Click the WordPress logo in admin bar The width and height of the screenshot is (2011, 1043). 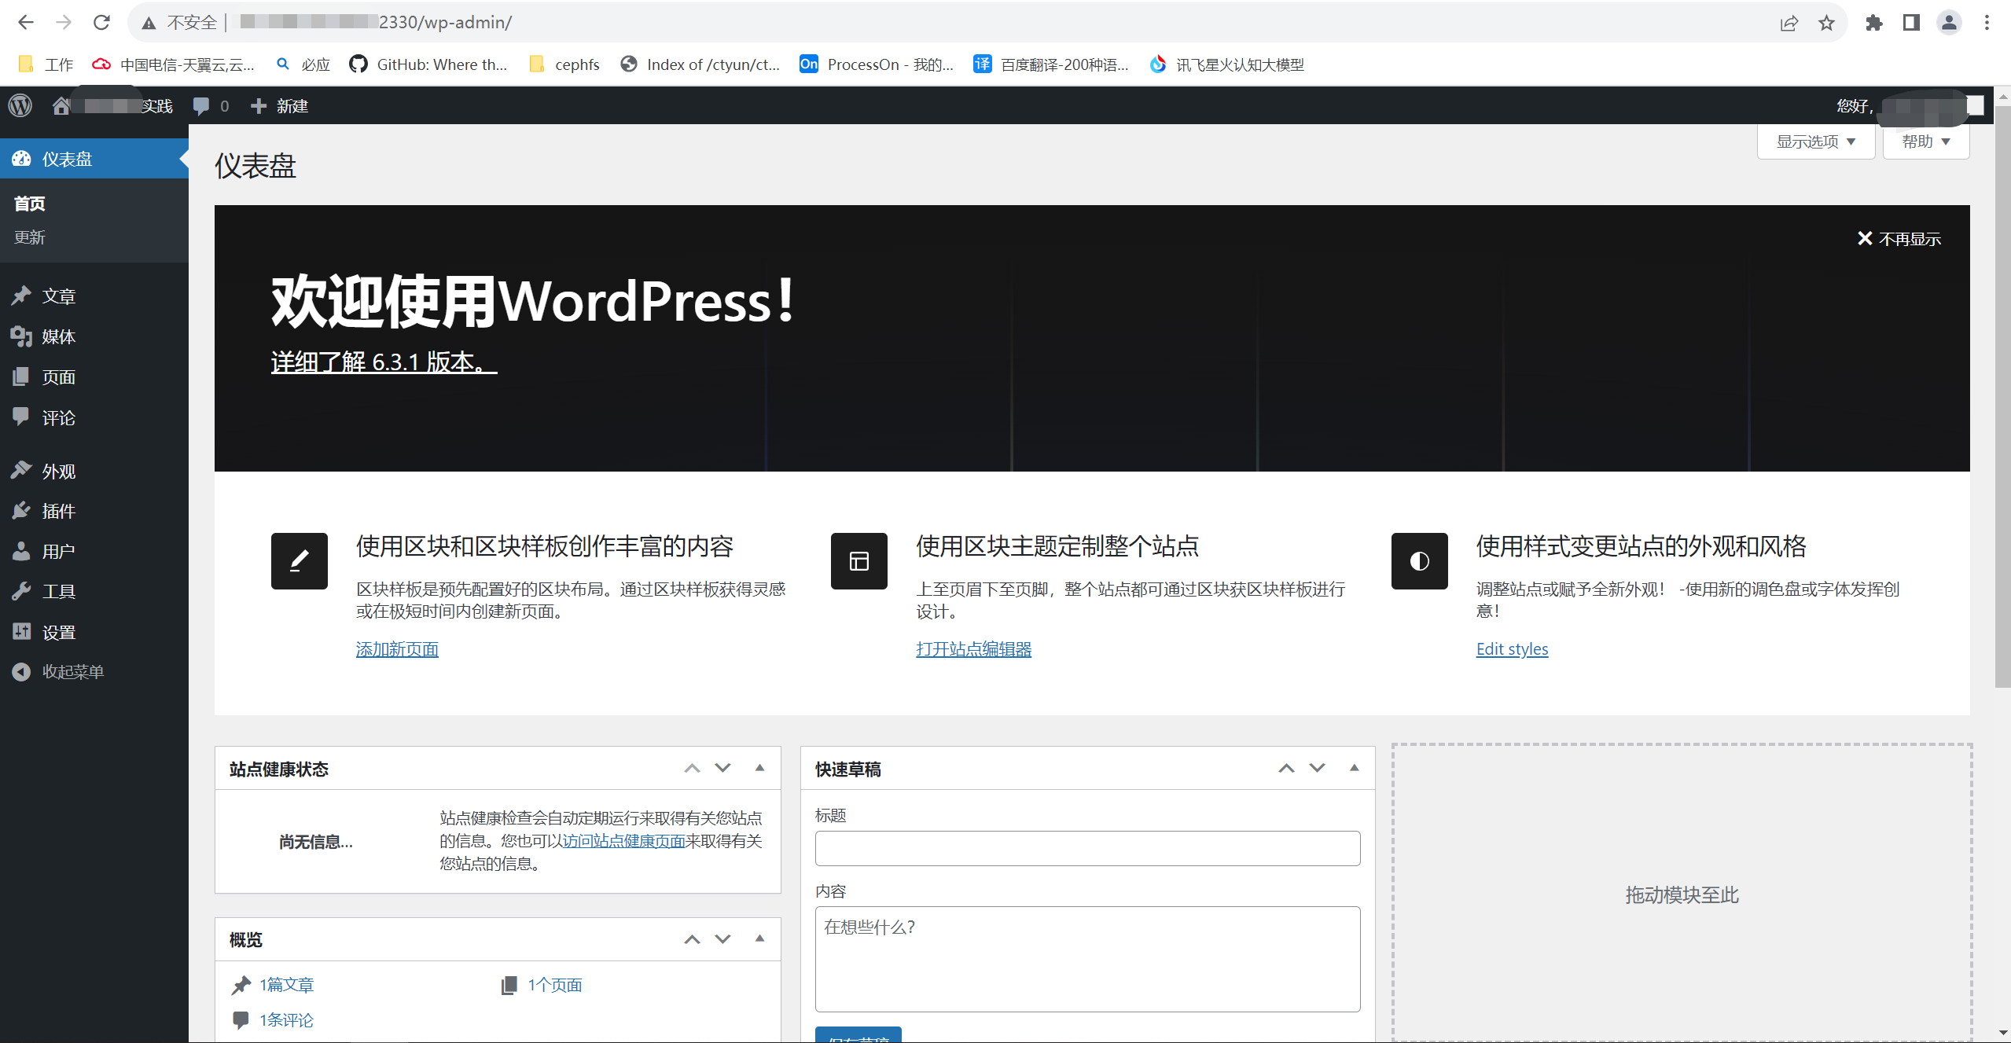click(20, 105)
